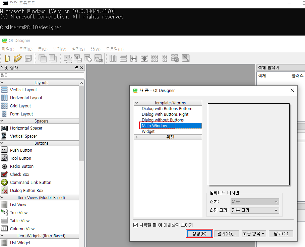
Task: Collapse the Layouts category
Action: pyautogui.click(x=2, y=83)
